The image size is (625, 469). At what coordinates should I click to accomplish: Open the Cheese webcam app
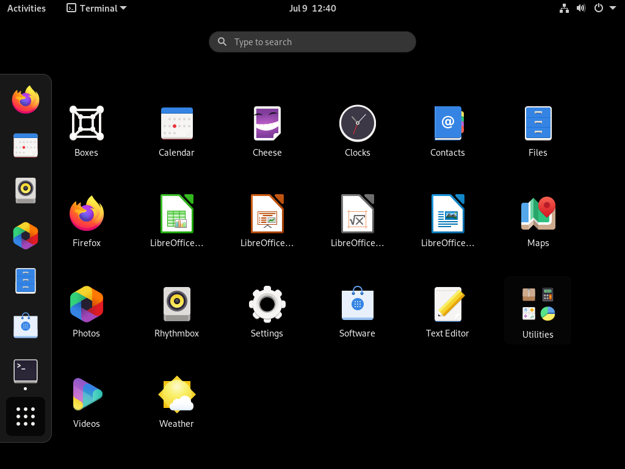click(267, 123)
